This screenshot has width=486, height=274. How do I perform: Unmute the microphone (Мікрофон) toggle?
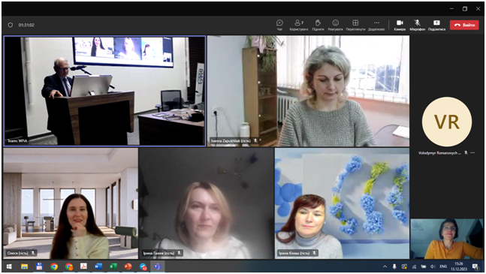point(417,25)
